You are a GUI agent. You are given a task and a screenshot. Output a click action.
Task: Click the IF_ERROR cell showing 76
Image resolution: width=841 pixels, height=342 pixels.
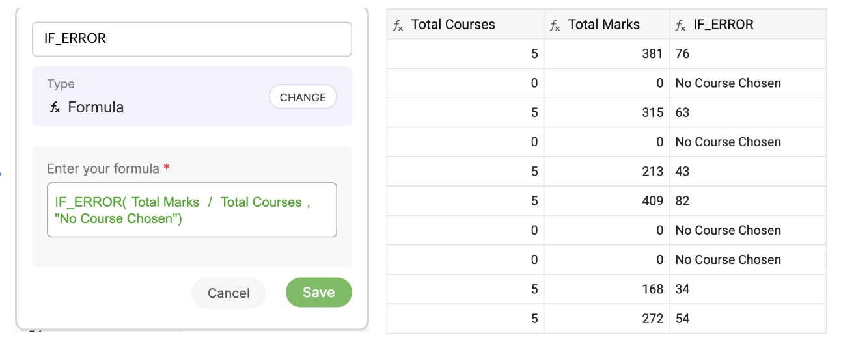coord(747,54)
